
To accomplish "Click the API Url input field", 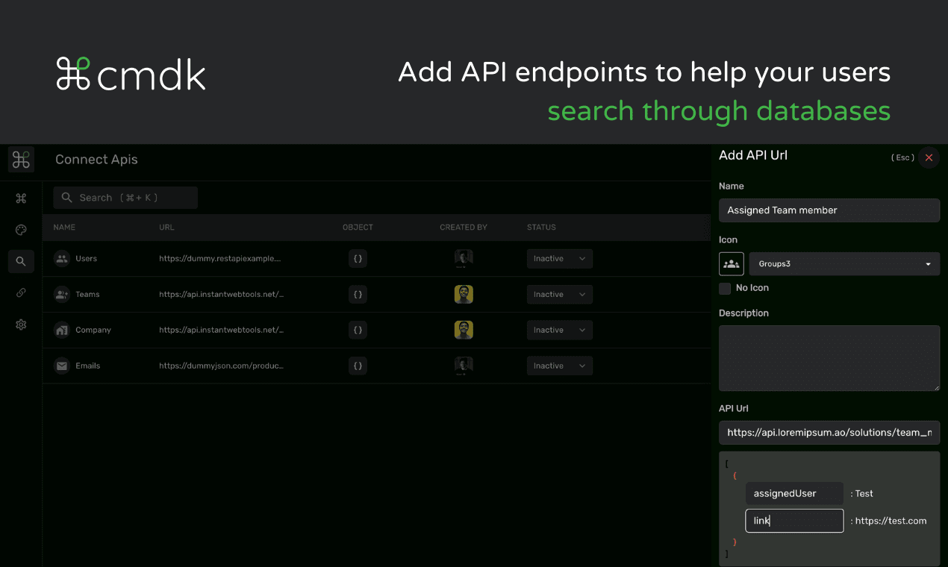I will pyautogui.click(x=829, y=433).
